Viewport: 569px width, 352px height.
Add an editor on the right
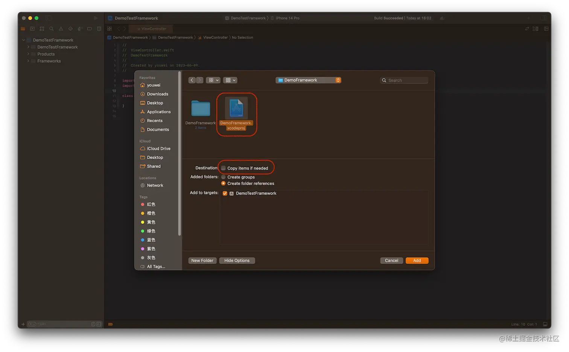coord(546,29)
